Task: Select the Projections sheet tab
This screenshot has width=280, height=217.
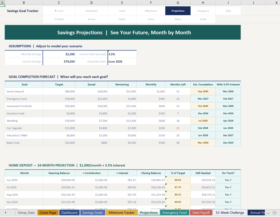Action: (149, 213)
